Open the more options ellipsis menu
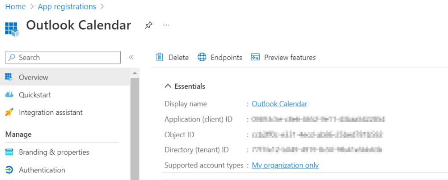 [166, 25]
